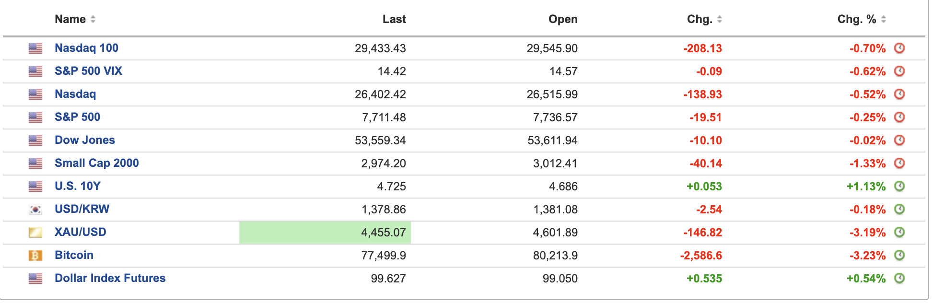Open the Nasdaq 100 index link
Screen dimensions: 933x304
pos(86,48)
